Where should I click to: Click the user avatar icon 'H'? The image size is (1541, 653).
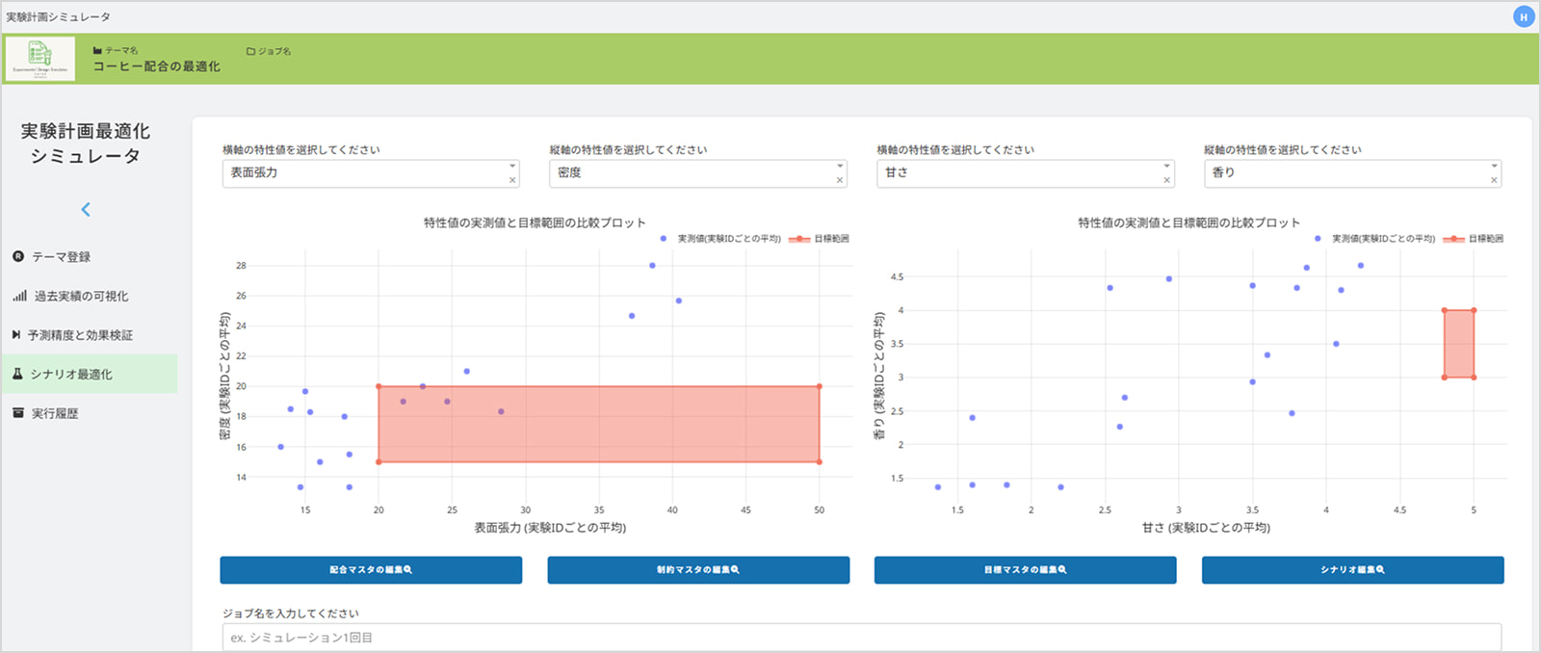(x=1523, y=17)
